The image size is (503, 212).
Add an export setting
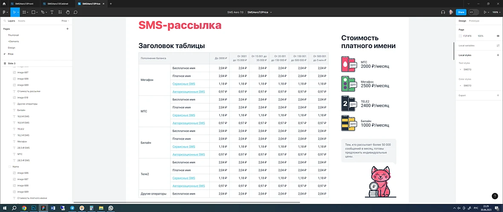pos(498,95)
